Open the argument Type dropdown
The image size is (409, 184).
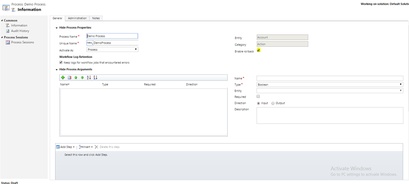(330, 84)
